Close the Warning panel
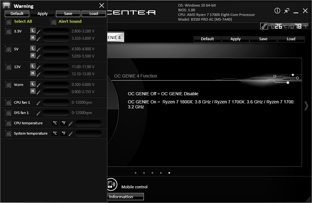312x203 pixels. pos(102,5)
